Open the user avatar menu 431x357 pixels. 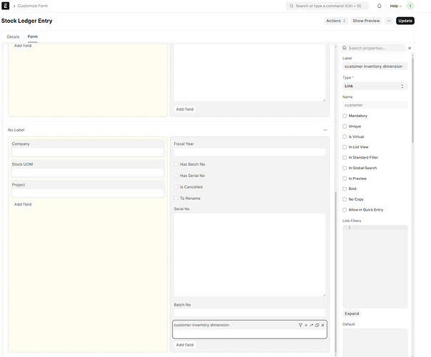point(410,6)
